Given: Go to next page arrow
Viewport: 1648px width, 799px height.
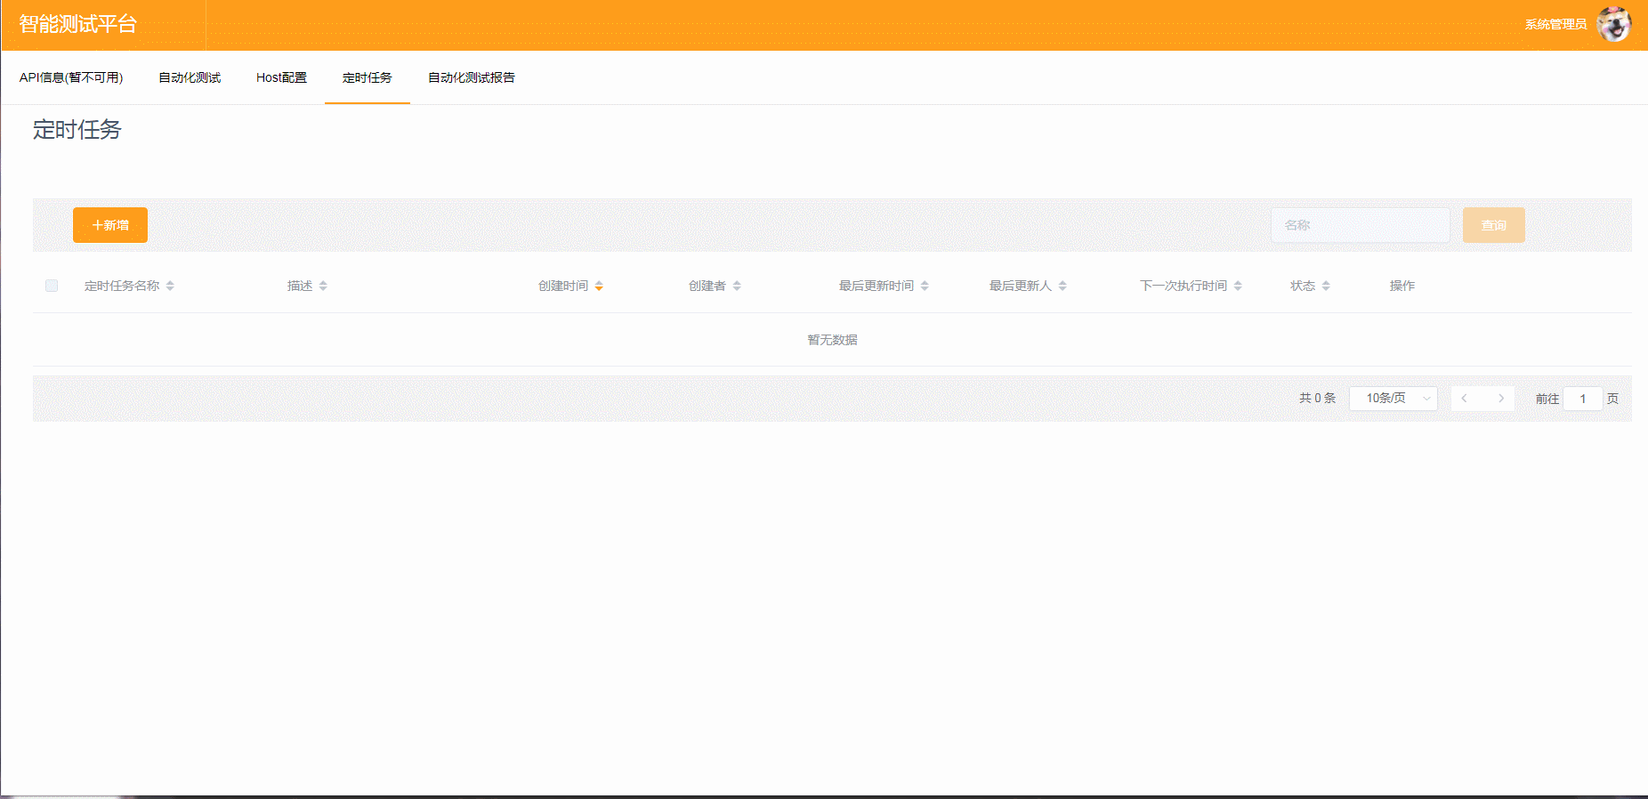Looking at the screenshot, I should pos(1501,399).
